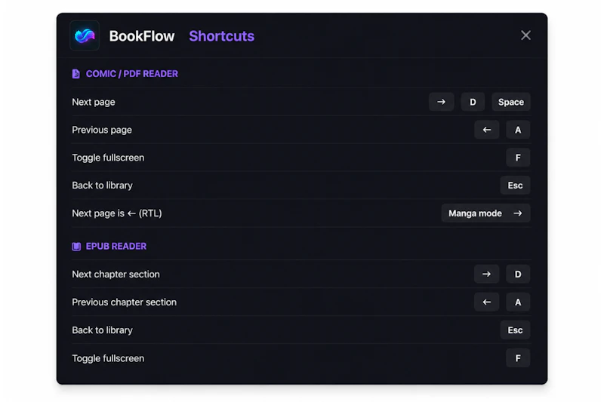Click the BookFlow title text
The height and width of the screenshot is (402, 604).
coord(141,36)
